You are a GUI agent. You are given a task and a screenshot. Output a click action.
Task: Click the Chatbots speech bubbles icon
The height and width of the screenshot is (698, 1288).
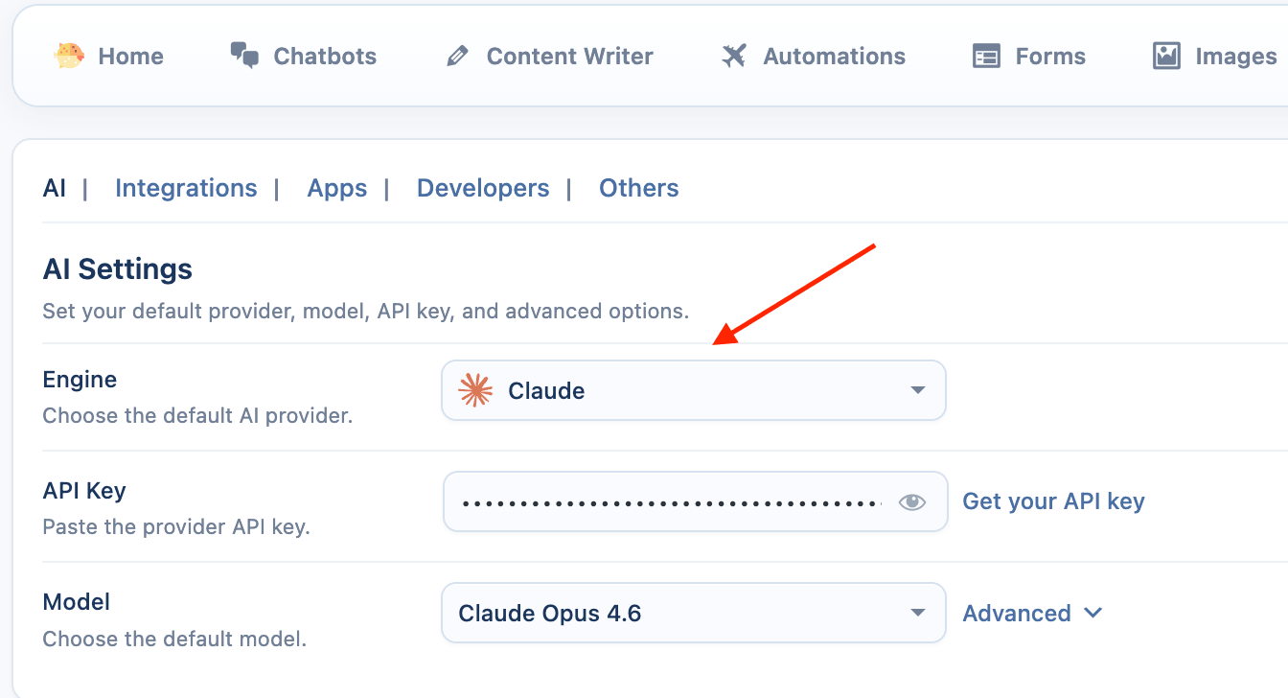coord(245,56)
